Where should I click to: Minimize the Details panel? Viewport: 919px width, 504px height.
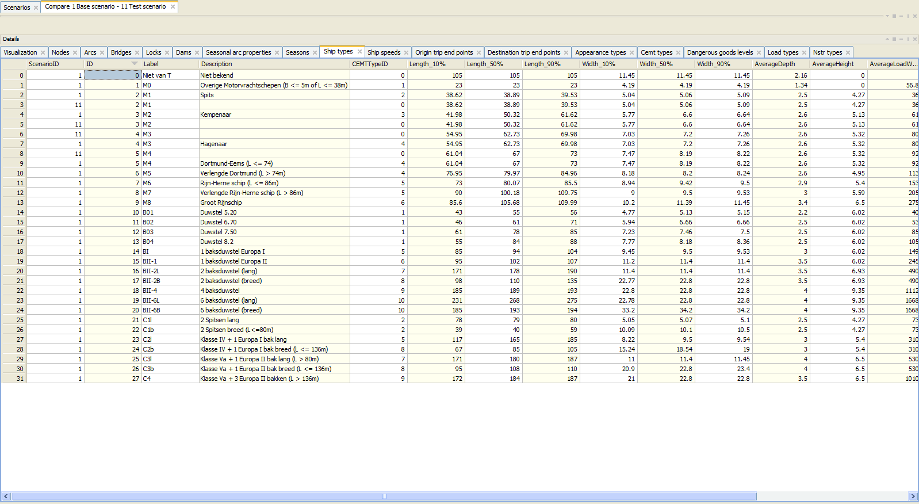(901, 39)
